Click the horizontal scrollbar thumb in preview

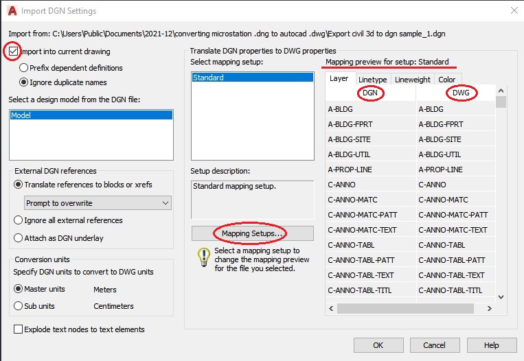[x=405, y=308]
